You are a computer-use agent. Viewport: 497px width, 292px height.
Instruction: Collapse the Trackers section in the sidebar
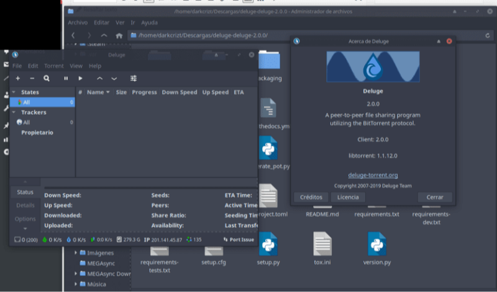14,112
